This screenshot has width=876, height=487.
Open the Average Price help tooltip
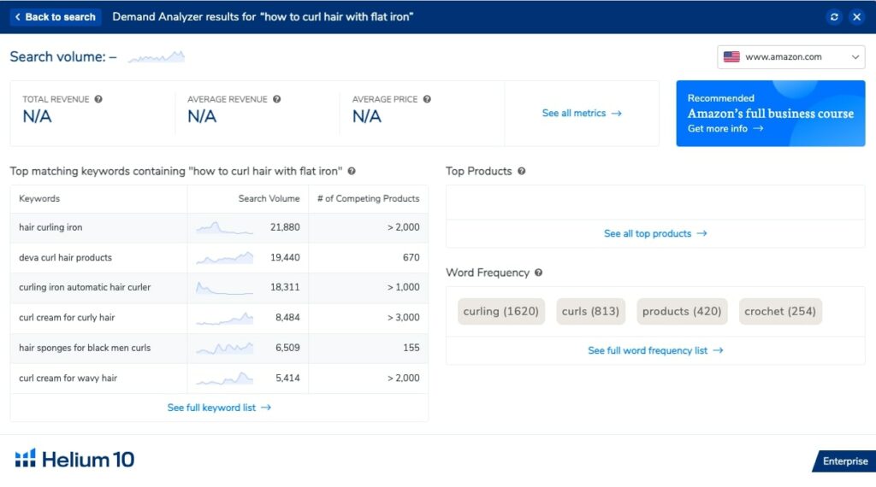point(427,99)
